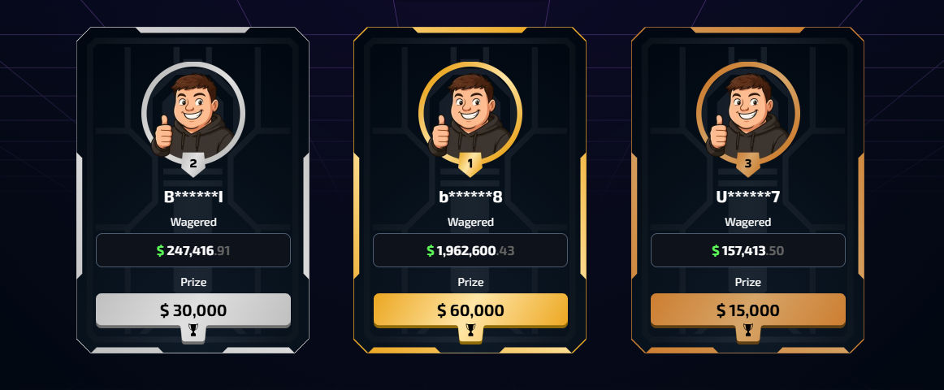Select username B******l
The height and width of the screenshot is (390, 944).
click(x=193, y=197)
